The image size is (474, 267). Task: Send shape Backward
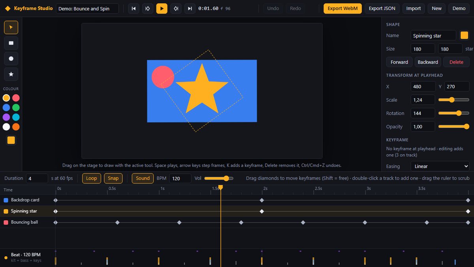428,62
